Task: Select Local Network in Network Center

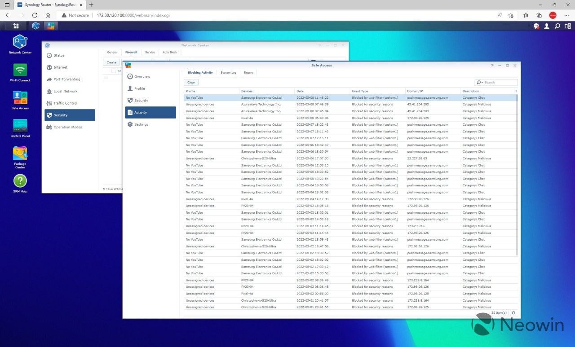Action: [70, 91]
